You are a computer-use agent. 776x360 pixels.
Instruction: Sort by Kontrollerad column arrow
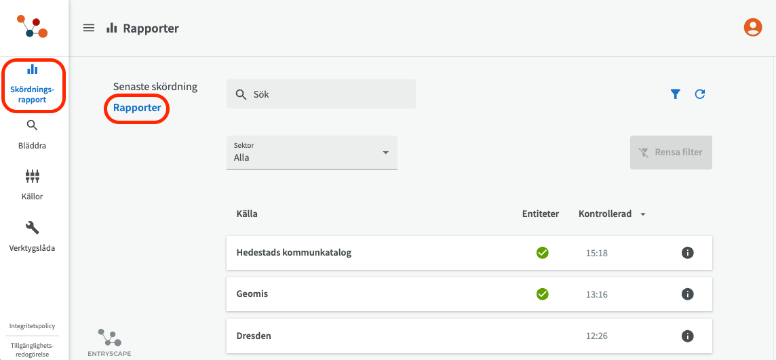(x=642, y=214)
